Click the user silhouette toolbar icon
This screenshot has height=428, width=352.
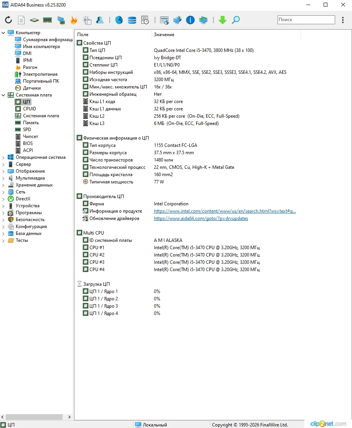pyautogui.click(x=100, y=20)
